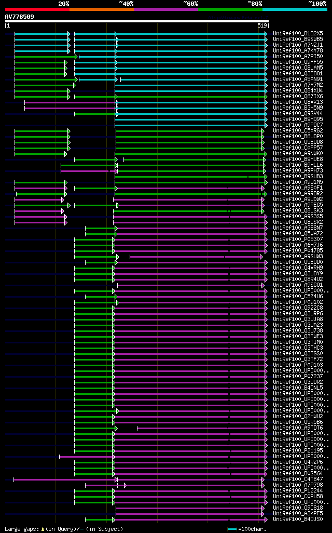Click label UniRef100_B9SUB3

(x=298, y=177)
